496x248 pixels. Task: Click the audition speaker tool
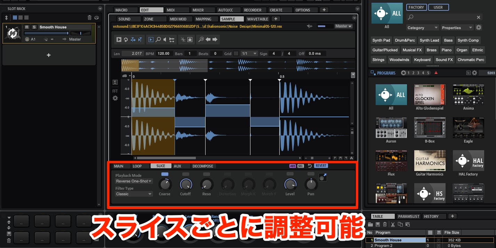(165, 40)
